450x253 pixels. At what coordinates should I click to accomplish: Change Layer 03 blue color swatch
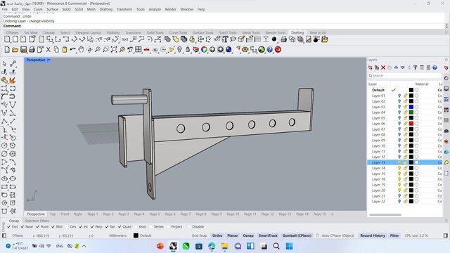(x=411, y=107)
